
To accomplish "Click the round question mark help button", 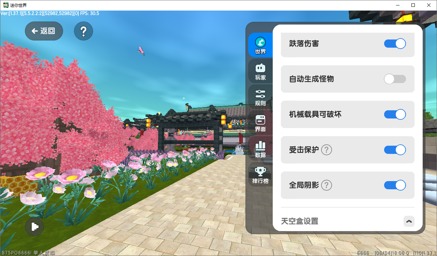I will pyautogui.click(x=83, y=31).
